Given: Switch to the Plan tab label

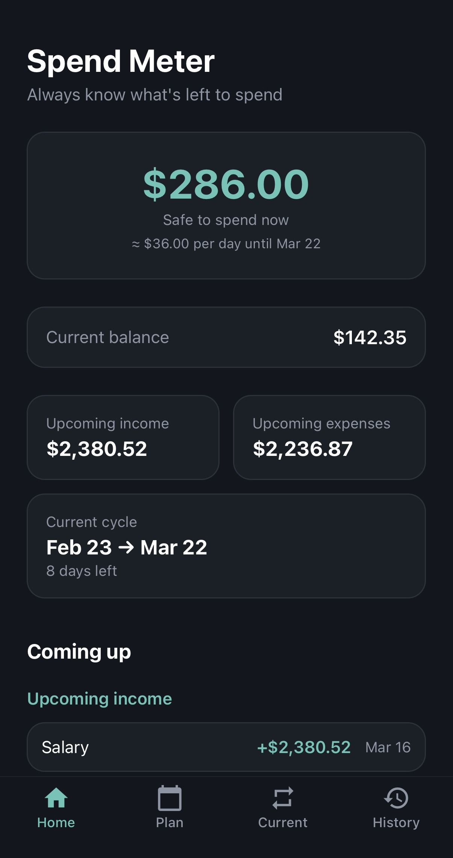Looking at the screenshot, I should point(170,823).
